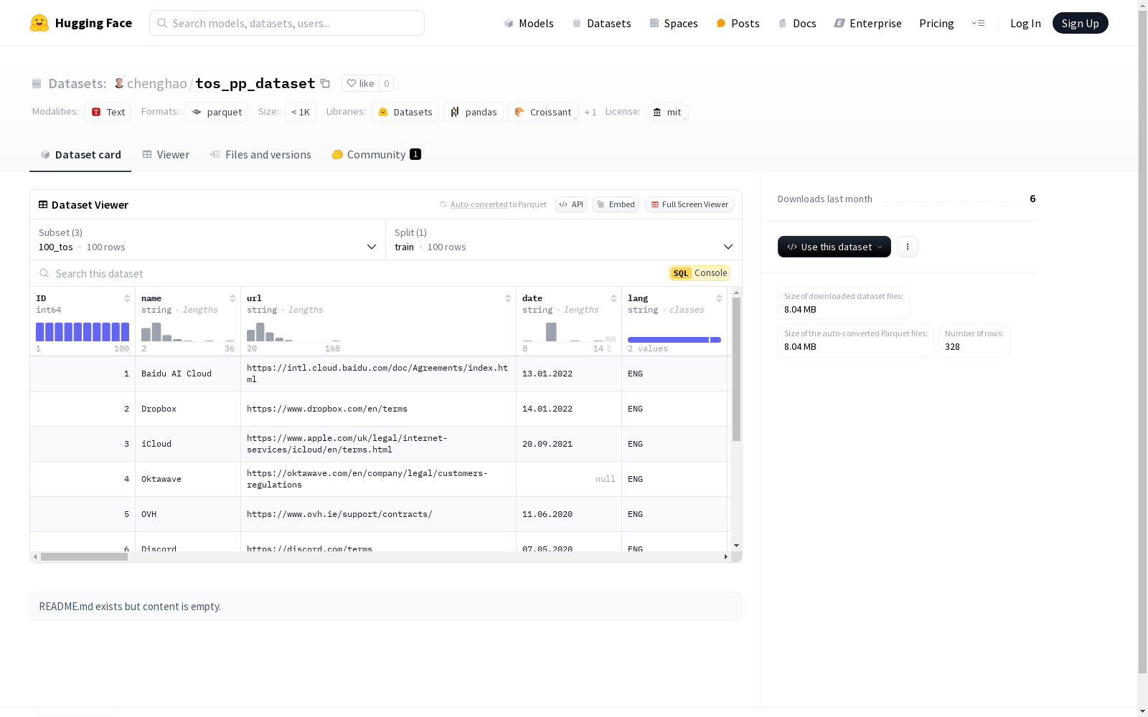Select the Dropbox terms url cell
Viewport: 1148px width, 717px height.
(378, 409)
